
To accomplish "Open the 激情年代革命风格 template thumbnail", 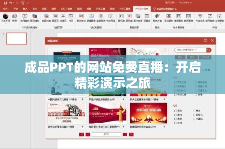I will (x=67, y=113).
